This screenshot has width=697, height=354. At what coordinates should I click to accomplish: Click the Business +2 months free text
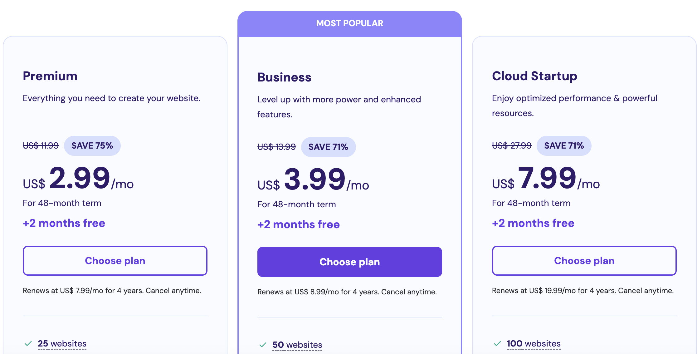[x=298, y=224]
